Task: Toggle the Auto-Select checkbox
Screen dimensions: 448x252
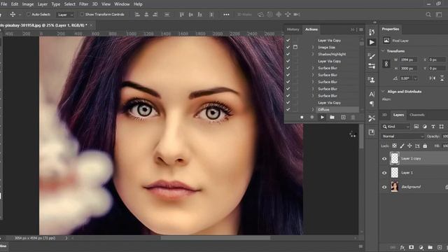Action: [29, 14]
